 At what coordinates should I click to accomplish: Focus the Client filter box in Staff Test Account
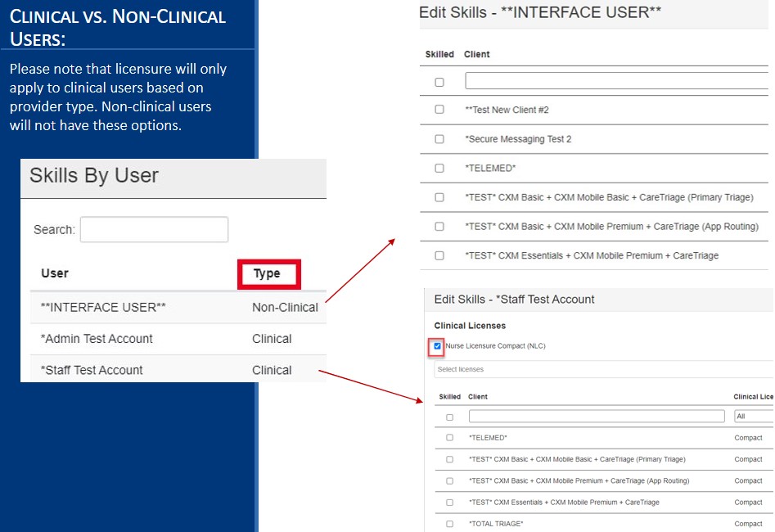(596, 417)
